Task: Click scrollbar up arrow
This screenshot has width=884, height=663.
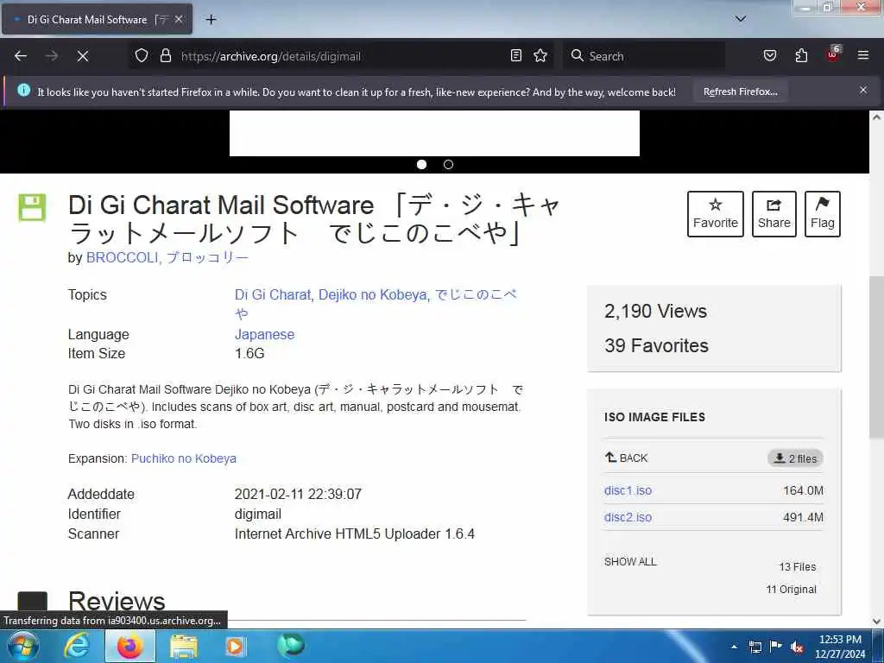Action: pyautogui.click(x=876, y=117)
